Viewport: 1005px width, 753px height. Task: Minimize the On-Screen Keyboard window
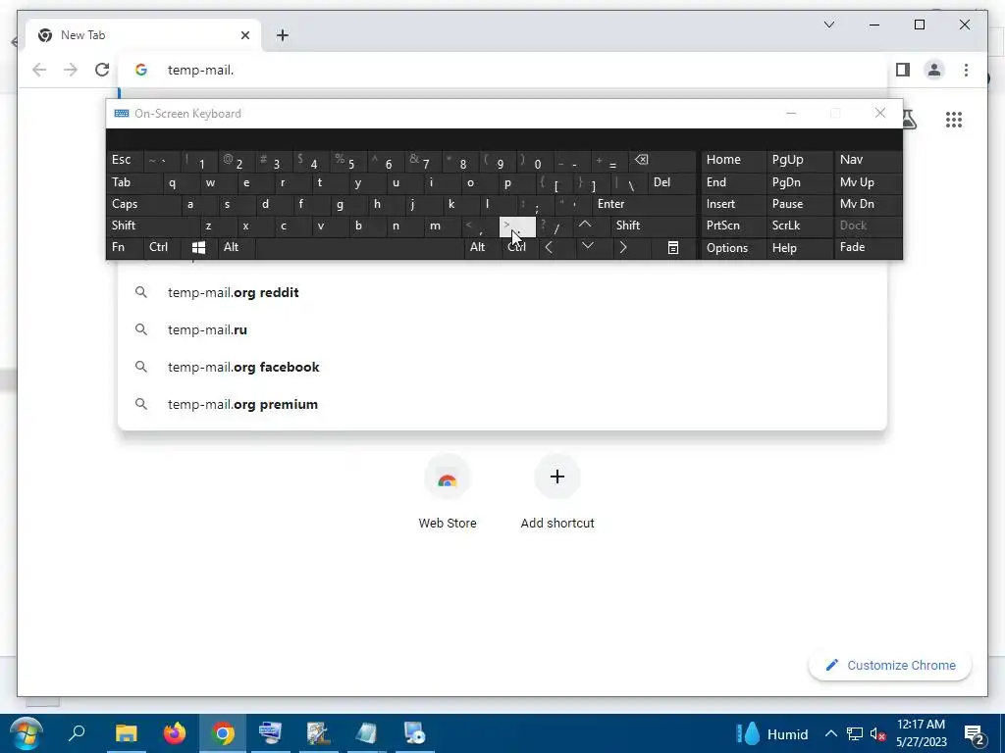coord(791,114)
